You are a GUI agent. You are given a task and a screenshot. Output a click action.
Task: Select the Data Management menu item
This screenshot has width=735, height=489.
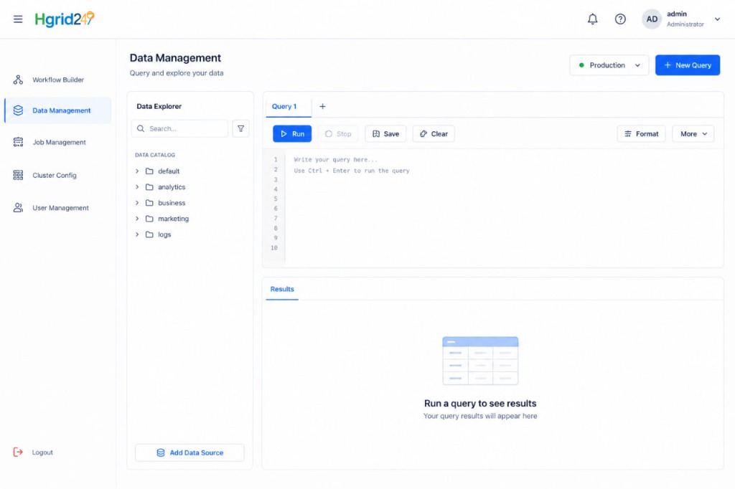click(x=58, y=110)
